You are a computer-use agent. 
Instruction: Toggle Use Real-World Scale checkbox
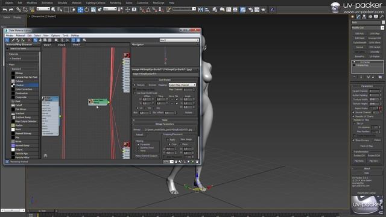[134, 93]
